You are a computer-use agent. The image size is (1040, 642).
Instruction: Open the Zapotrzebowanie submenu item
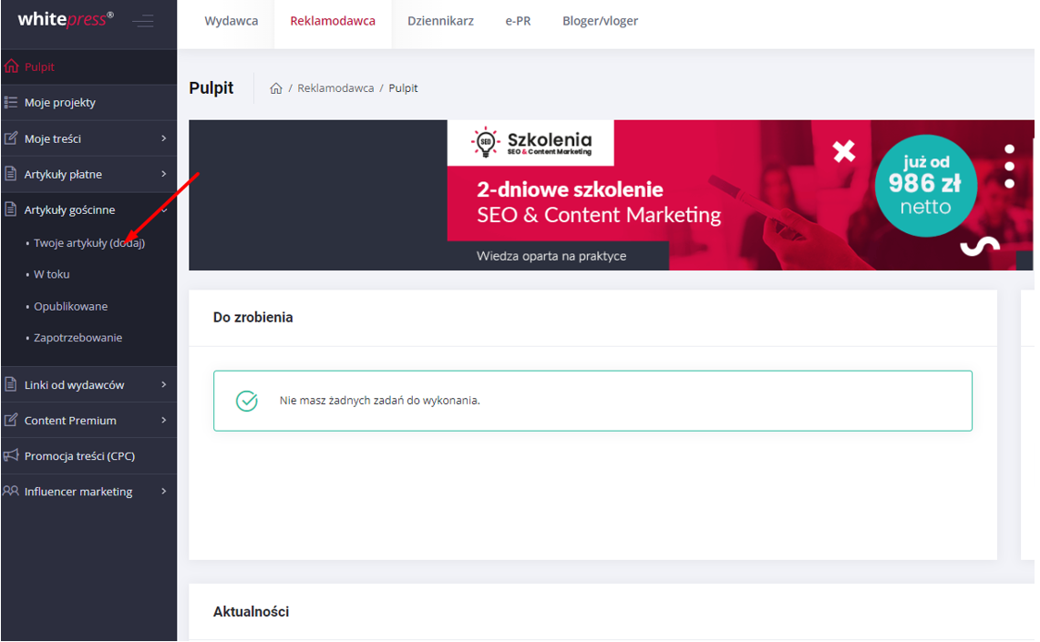click(x=78, y=338)
